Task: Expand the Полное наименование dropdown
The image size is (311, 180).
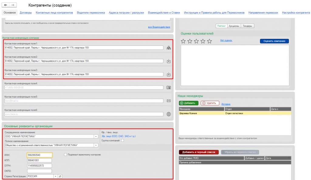Action: tap(96, 145)
